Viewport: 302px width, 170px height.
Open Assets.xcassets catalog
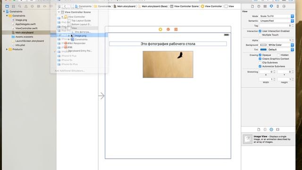pos(24,37)
